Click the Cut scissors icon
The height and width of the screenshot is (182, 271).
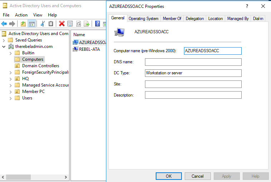(x=43, y=24)
